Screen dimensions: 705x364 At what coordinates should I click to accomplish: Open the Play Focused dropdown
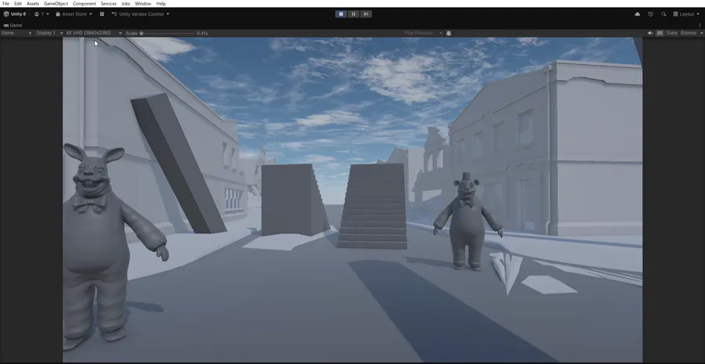point(423,33)
